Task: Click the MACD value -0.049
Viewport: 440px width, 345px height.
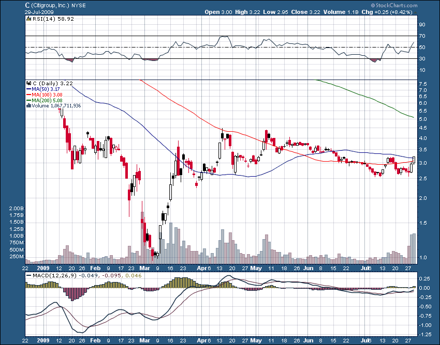Action: (x=89, y=276)
